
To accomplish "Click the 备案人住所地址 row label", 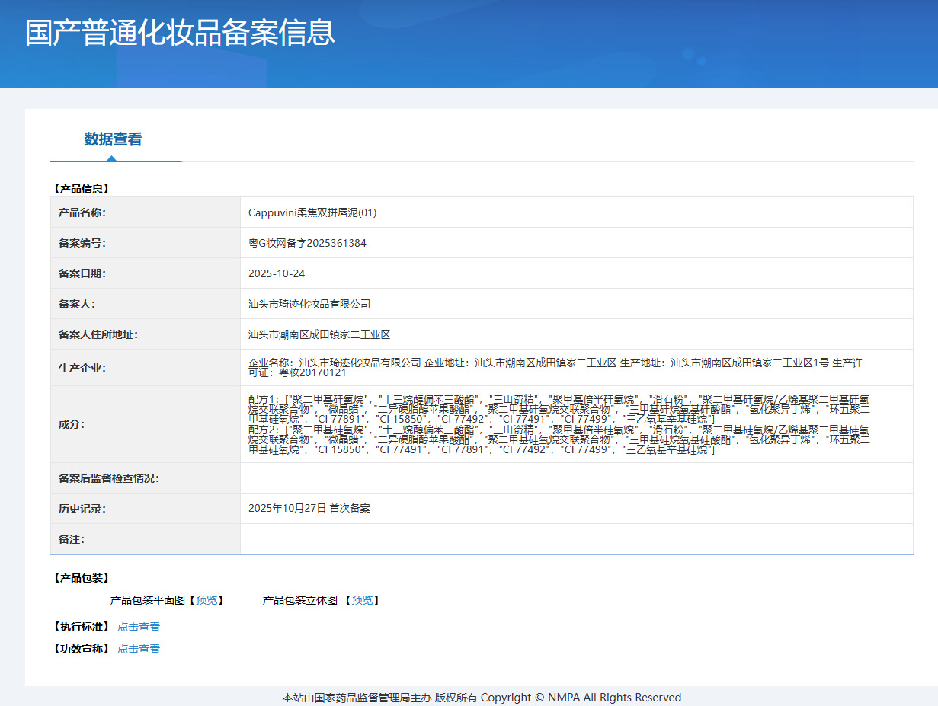I will click(98, 334).
